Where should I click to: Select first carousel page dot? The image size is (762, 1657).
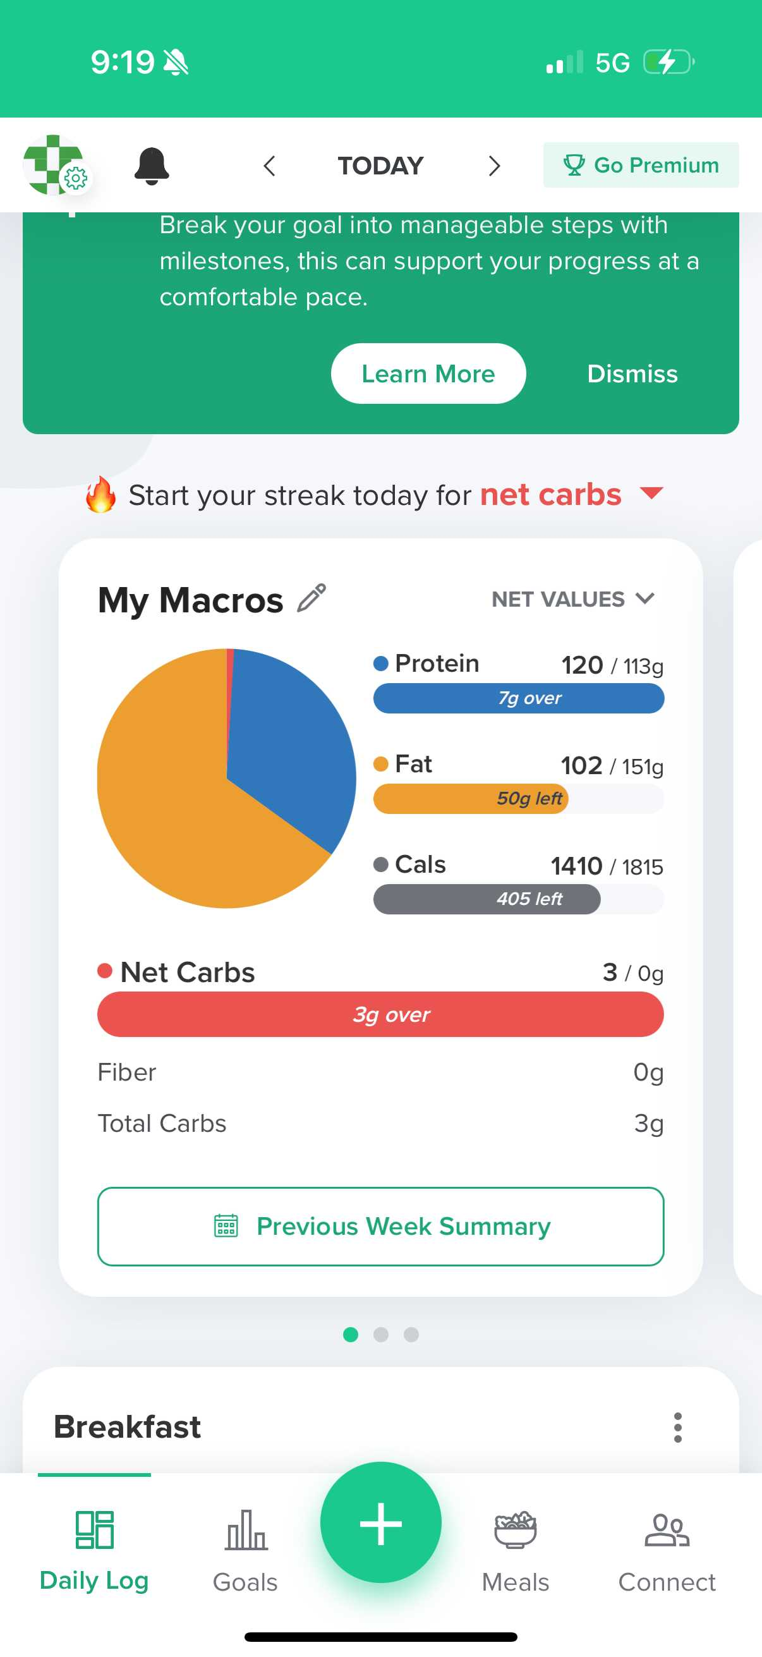tap(351, 1335)
